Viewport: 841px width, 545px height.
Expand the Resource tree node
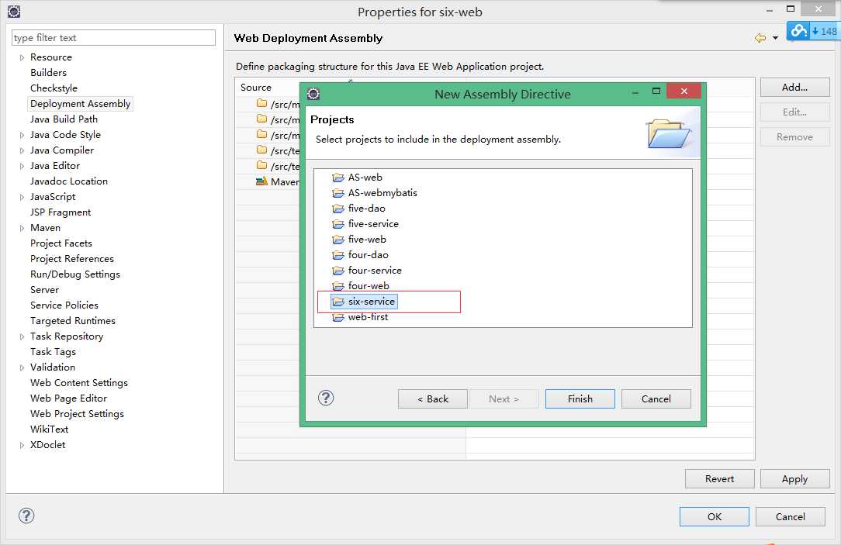tap(22, 57)
